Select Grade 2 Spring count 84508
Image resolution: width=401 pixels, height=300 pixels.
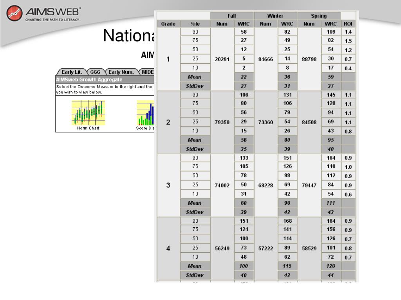309,122
